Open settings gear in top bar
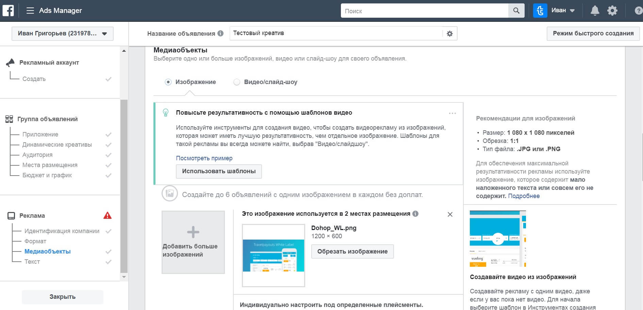This screenshot has height=310, width=643. [612, 11]
